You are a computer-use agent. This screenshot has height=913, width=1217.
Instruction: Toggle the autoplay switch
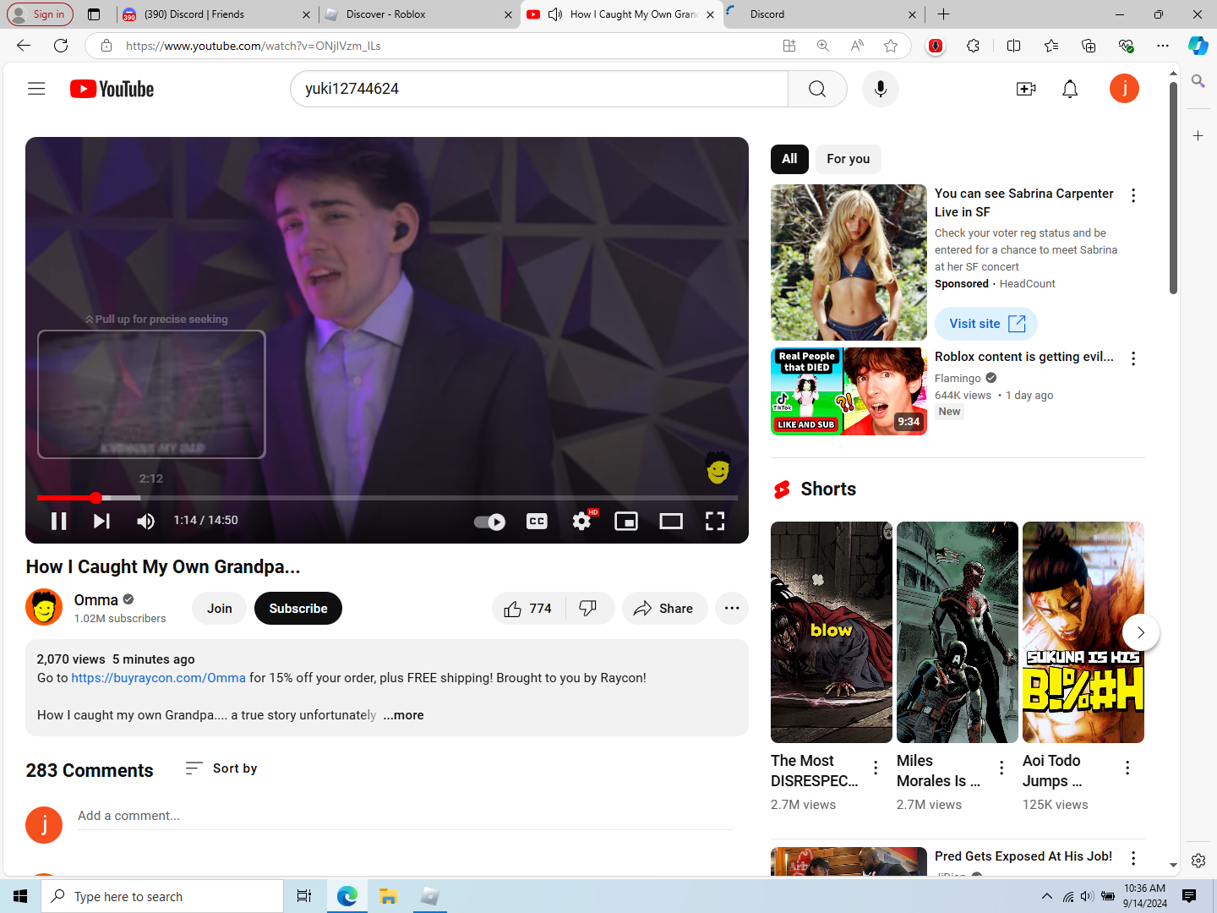coord(489,522)
